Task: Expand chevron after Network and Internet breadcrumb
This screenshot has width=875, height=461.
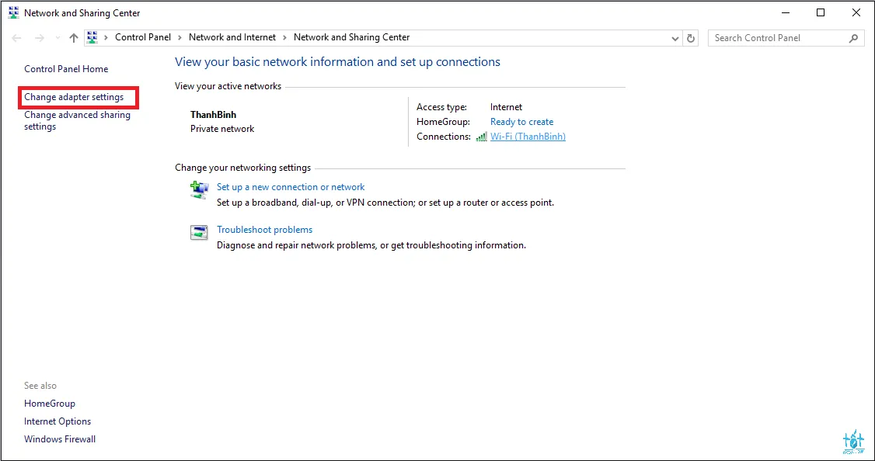Action: [284, 37]
